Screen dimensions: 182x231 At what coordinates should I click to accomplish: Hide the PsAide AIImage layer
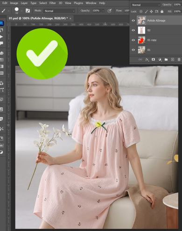coord(133,21)
